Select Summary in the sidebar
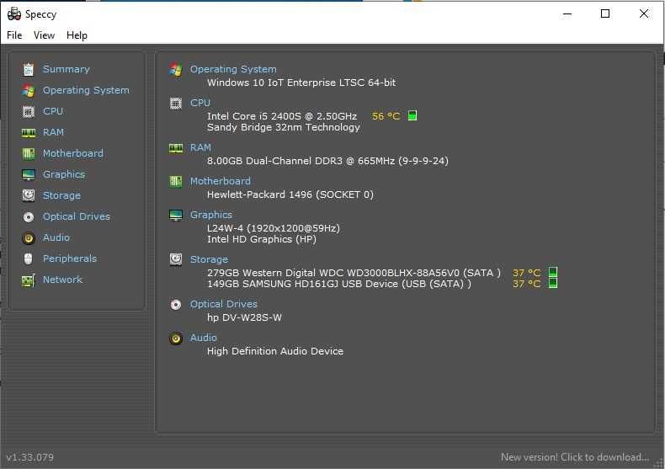665x469 pixels. [66, 69]
